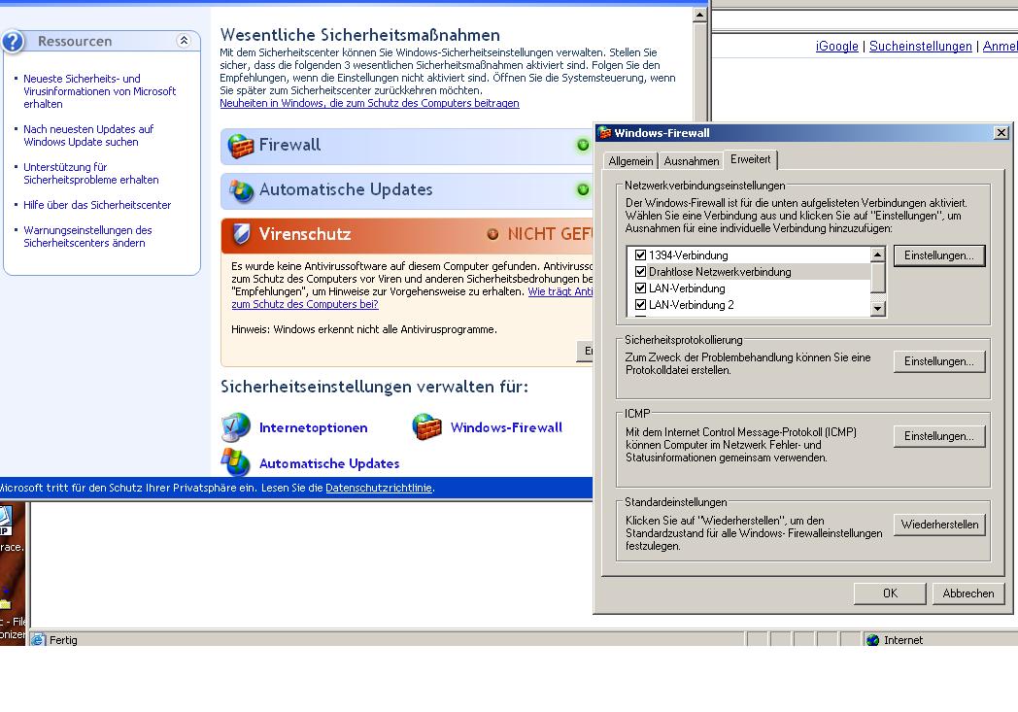This screenshot has width=1018, height=712.
Task: Select the Erweitert tab
Action: tap(751, 159)
